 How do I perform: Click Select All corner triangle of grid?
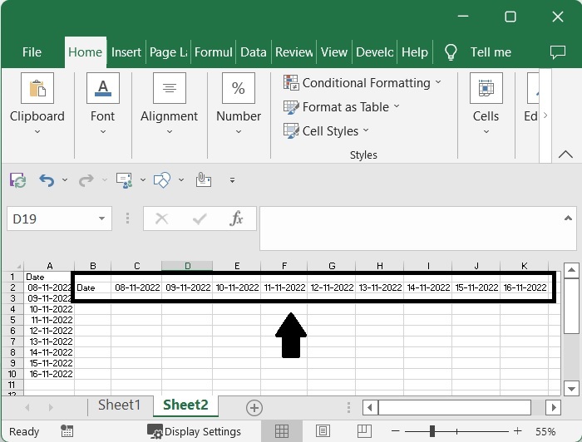(x=17, y=266)
